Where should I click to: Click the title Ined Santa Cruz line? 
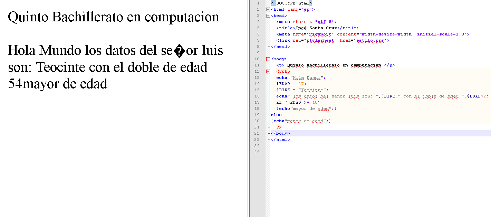point(317,28)
